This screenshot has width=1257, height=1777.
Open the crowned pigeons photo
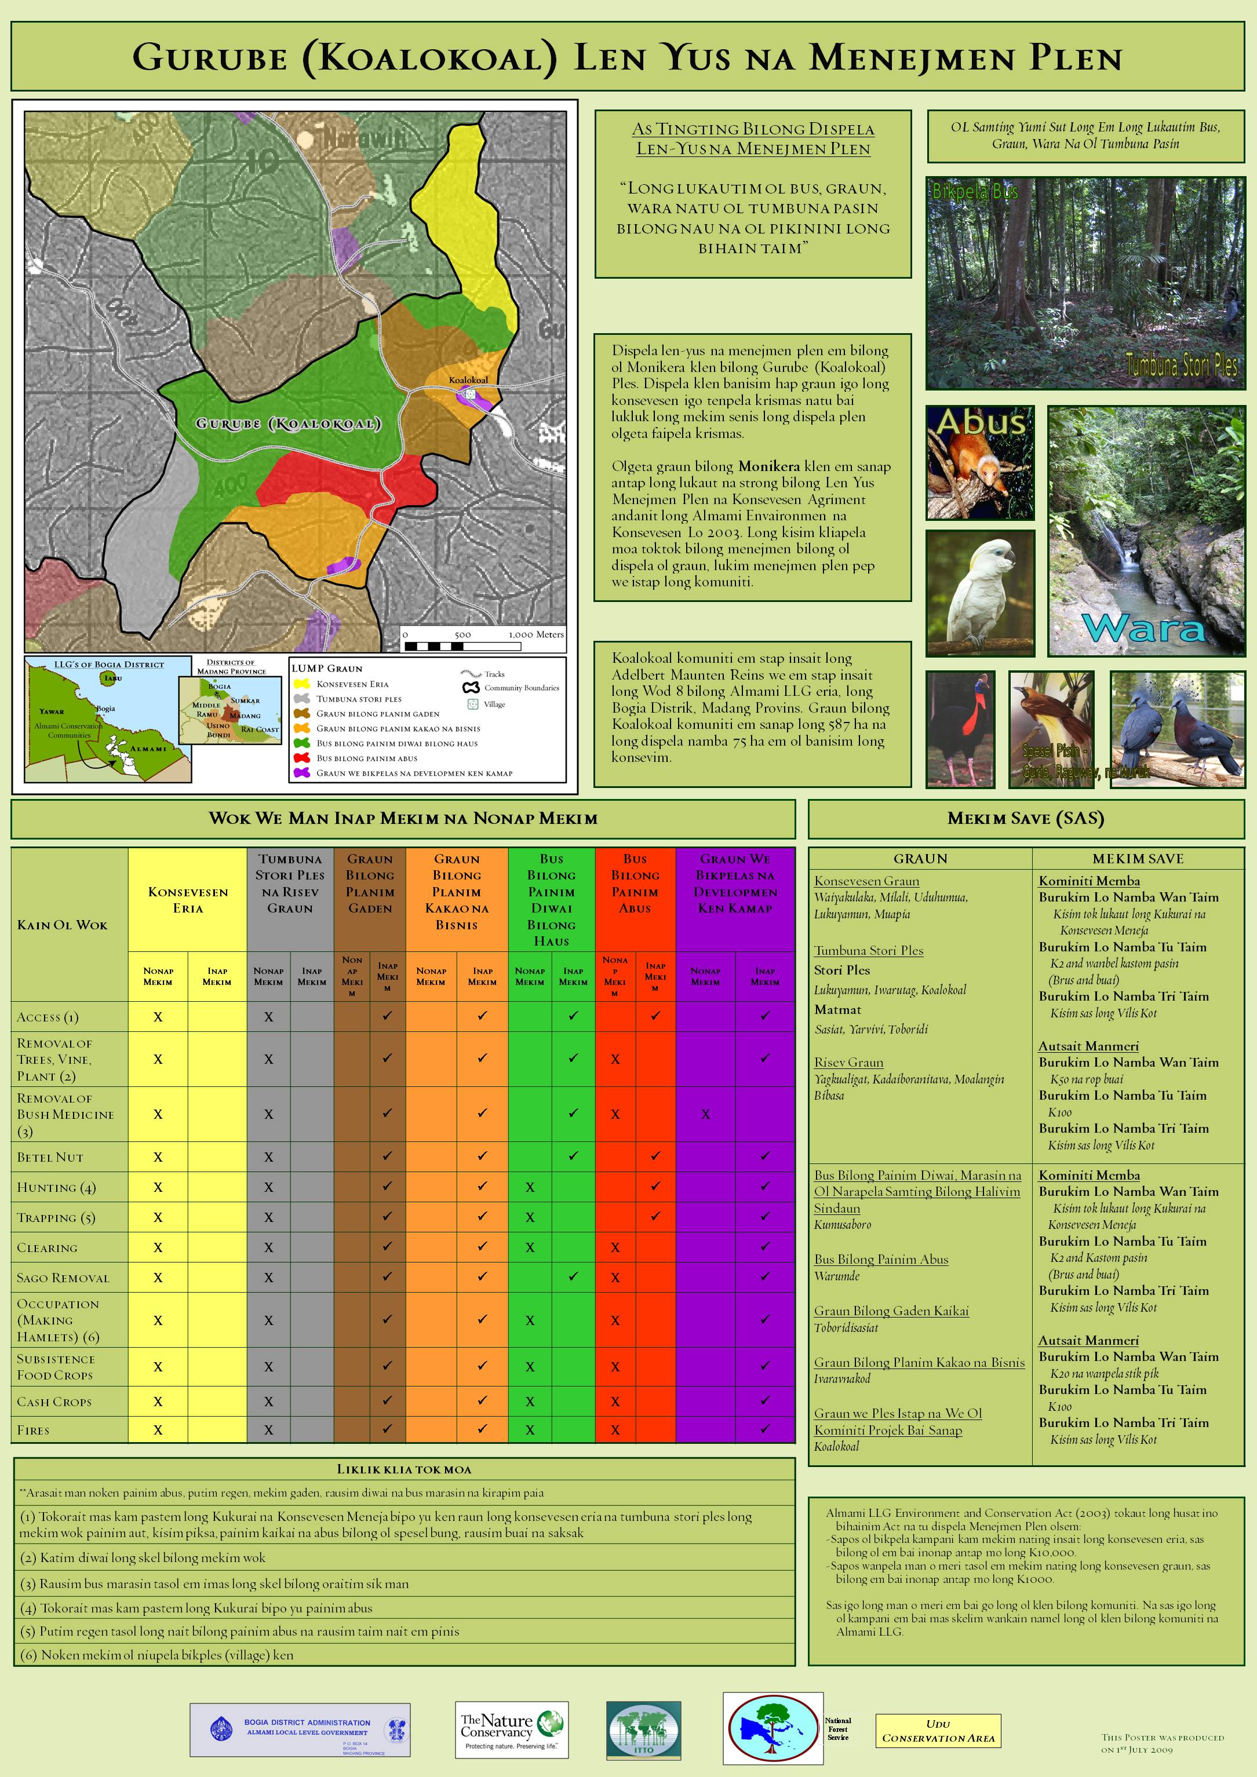1177,729
